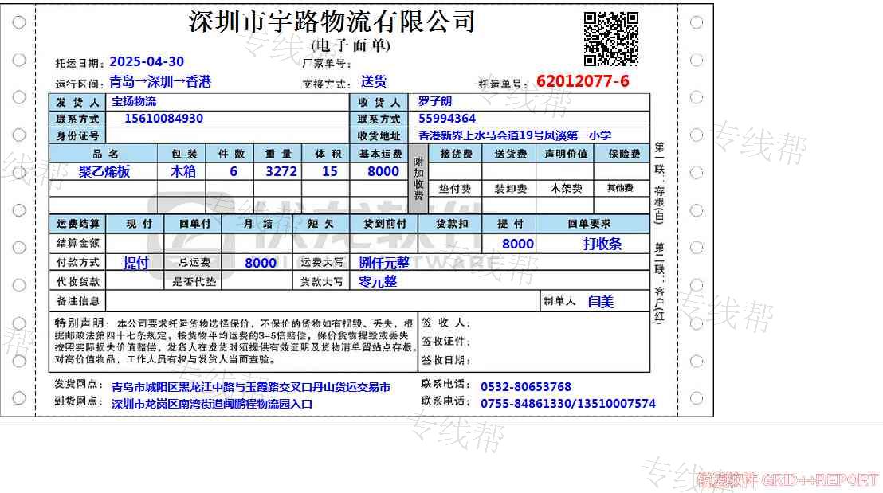The width and height of the screenshot is (883, 493).
Task: Click the weight value 3272
Action: point(281,172)
